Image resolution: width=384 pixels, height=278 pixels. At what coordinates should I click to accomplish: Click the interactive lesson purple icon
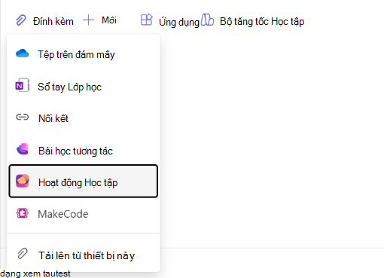click(23, 149)
